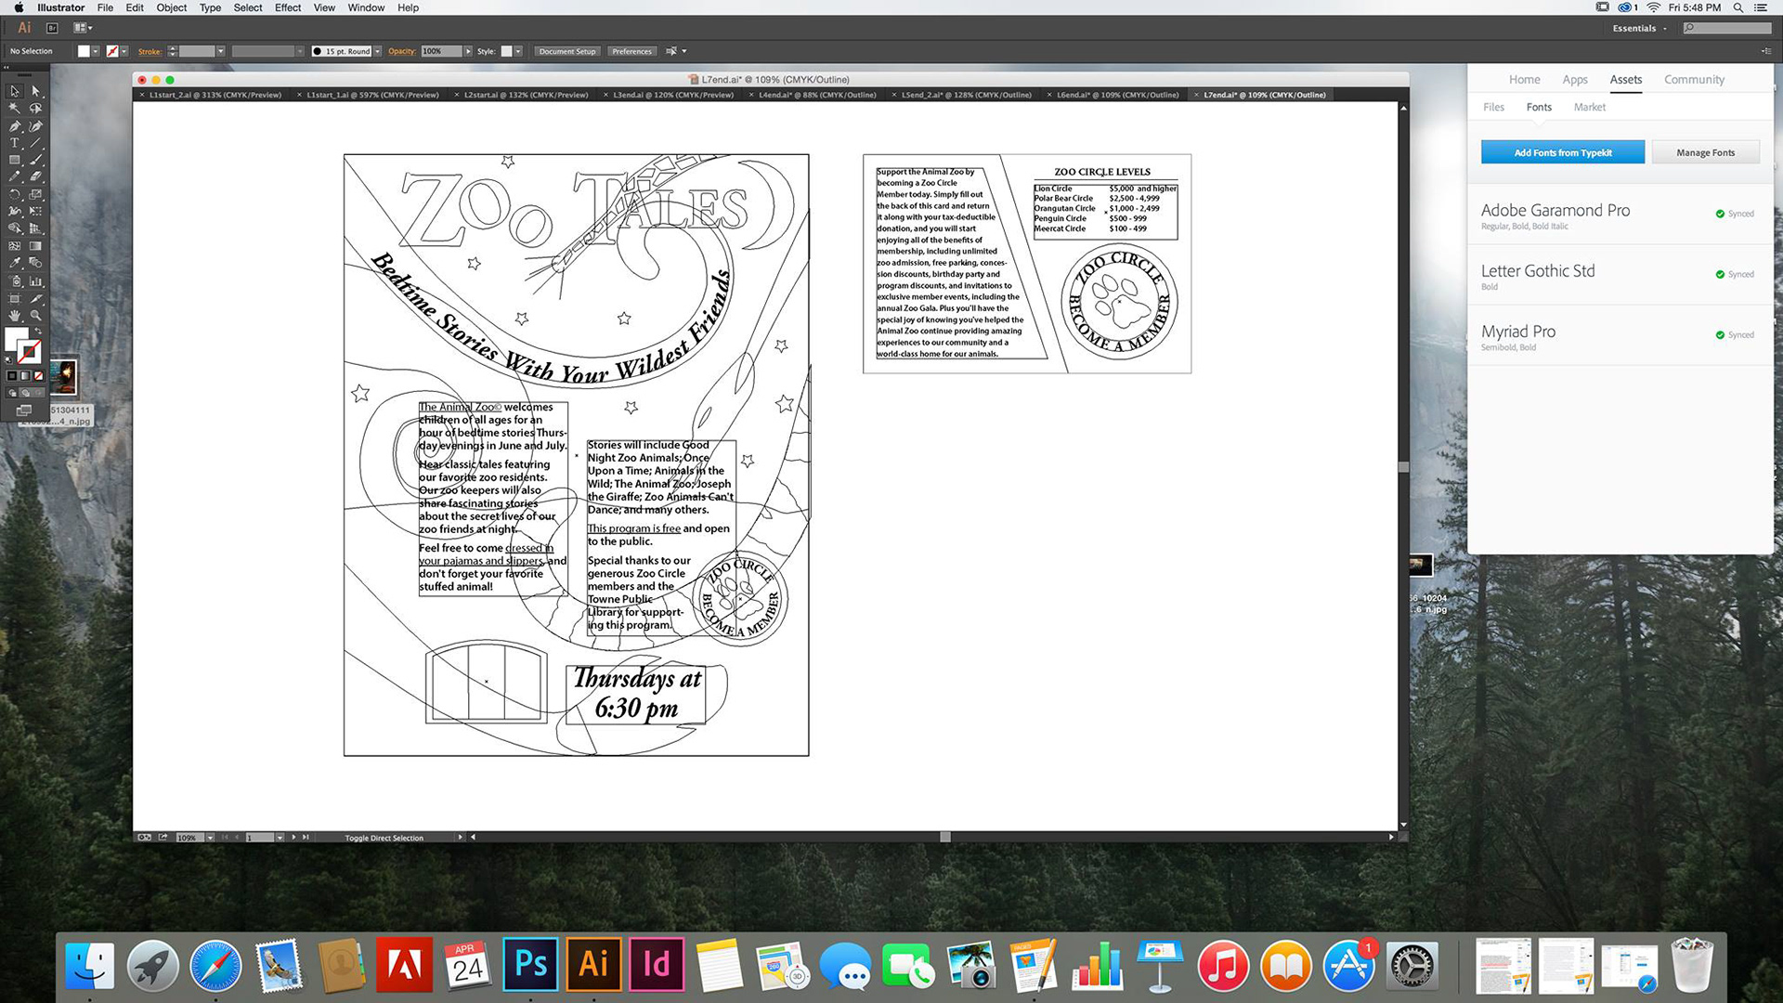This screenshot has width=1783, height=1003.
Task: Choose the Type tool
Action: [15, 143]
